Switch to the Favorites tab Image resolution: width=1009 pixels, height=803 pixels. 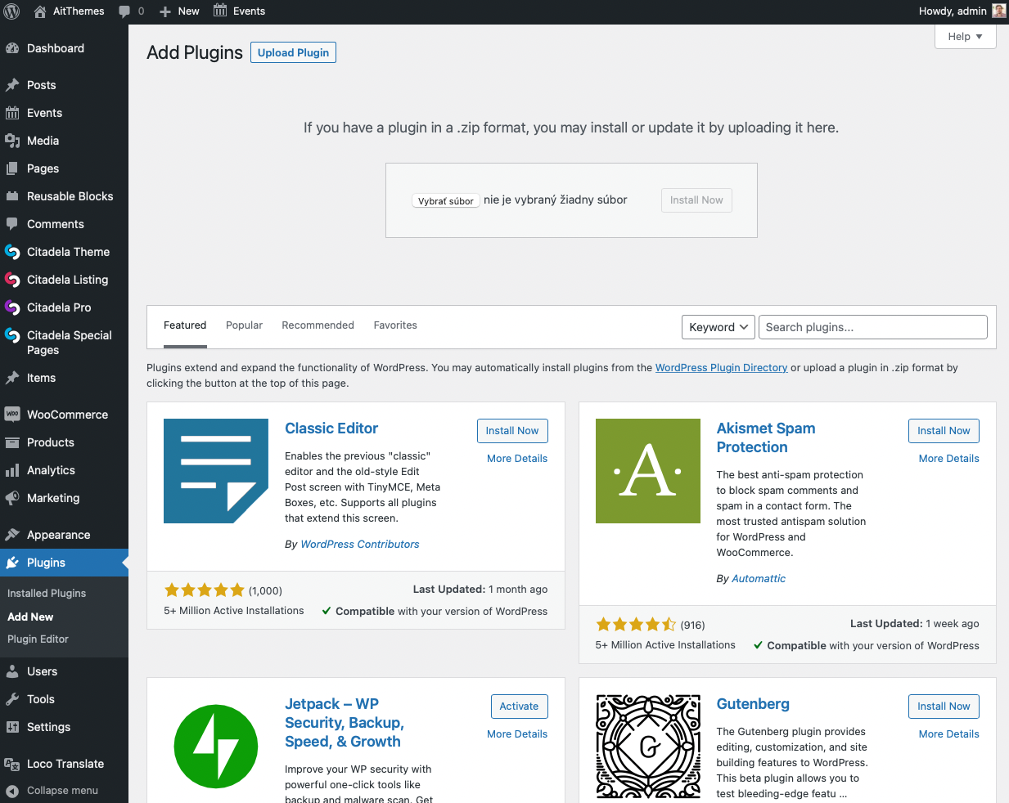click(395, 325)
